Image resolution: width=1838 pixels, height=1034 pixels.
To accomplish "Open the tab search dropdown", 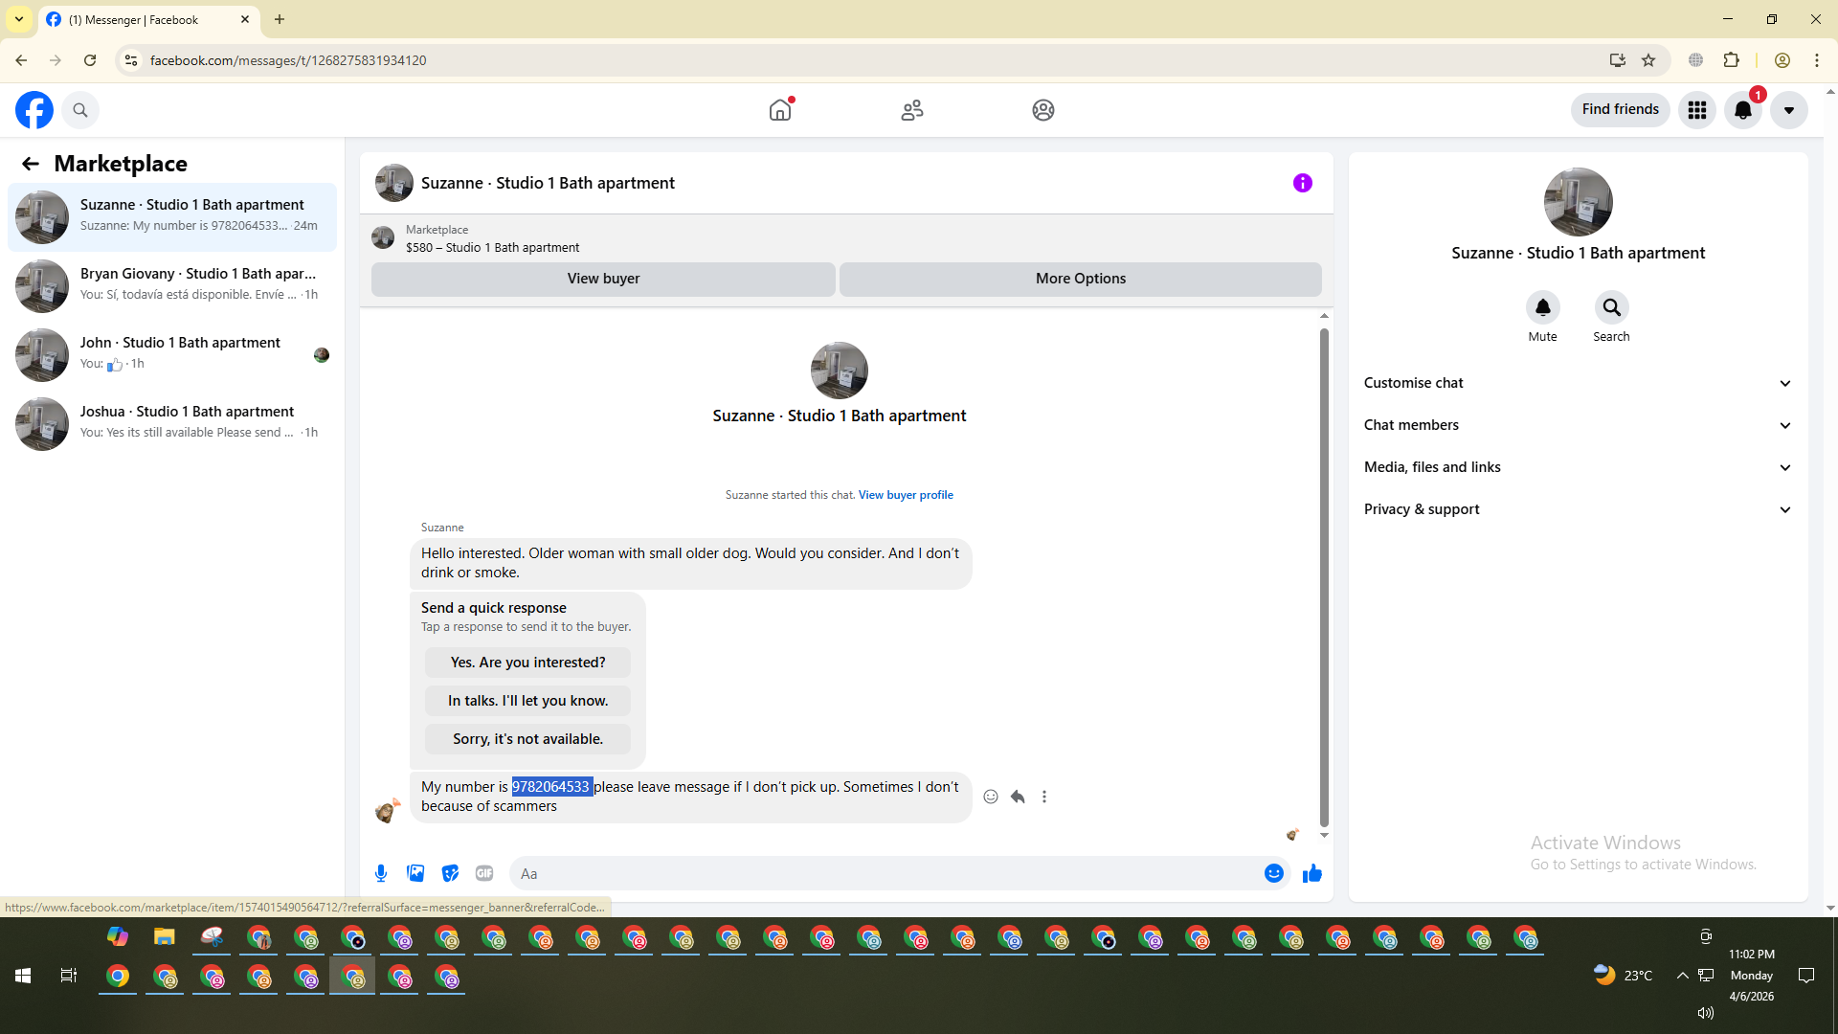I will click(x=19, y=19).
